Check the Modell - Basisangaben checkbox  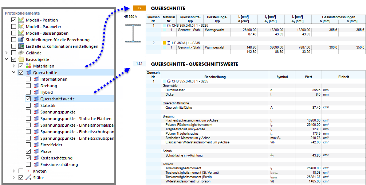point(13,33)
